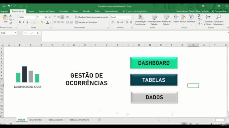This screenshot has width=229, height=128.
Task: Select column R header
Action: click(x=193, y=45)
